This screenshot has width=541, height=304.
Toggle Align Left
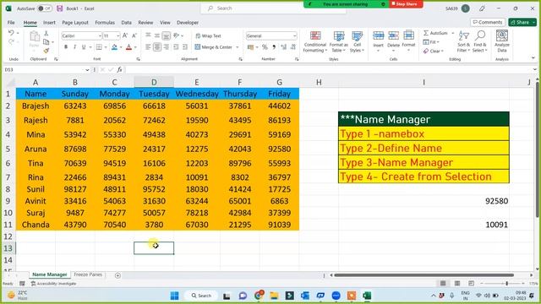[148, 47]
